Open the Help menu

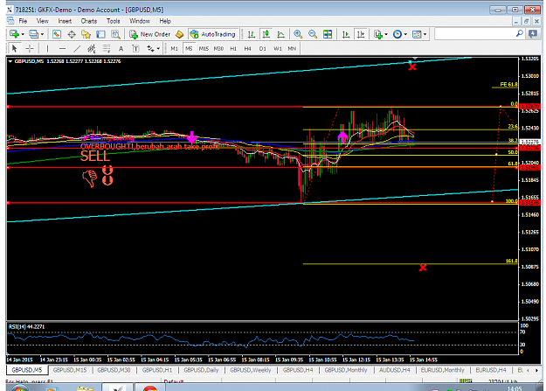click(165, 21)
